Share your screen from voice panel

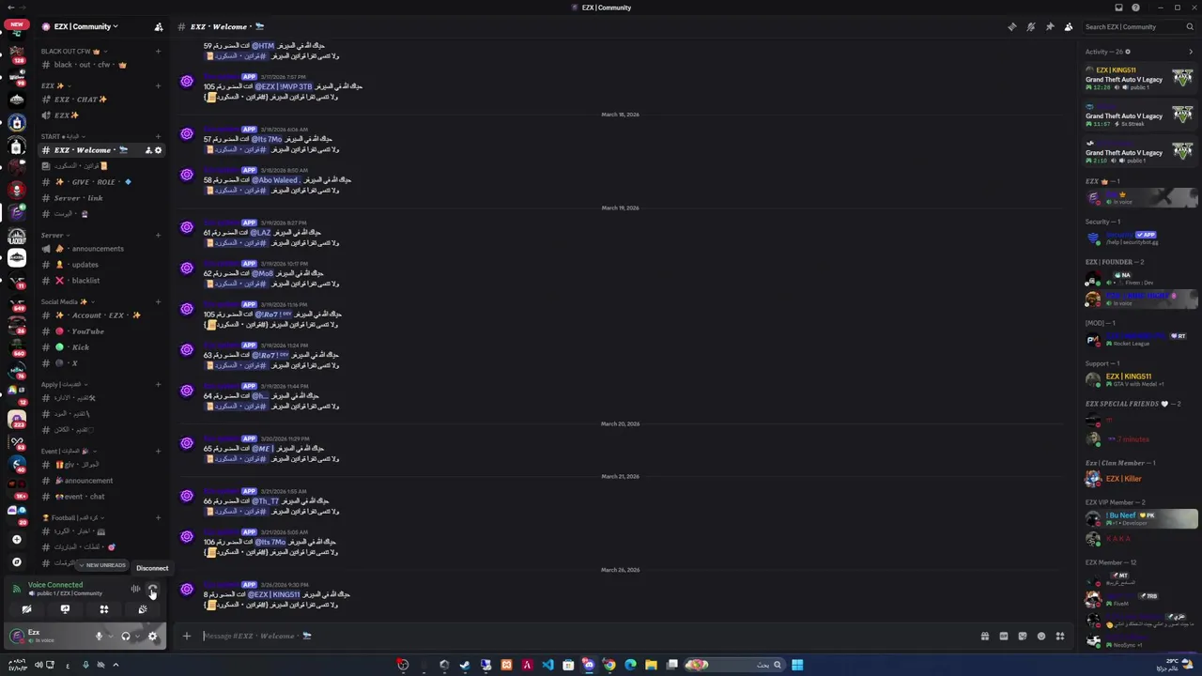click(65, 609)
